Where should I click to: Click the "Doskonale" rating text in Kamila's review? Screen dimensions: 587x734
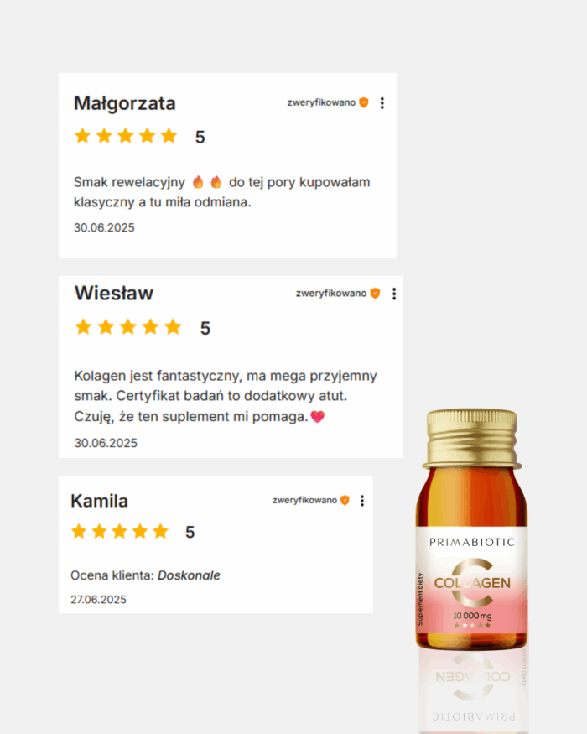tap(189, 575)
